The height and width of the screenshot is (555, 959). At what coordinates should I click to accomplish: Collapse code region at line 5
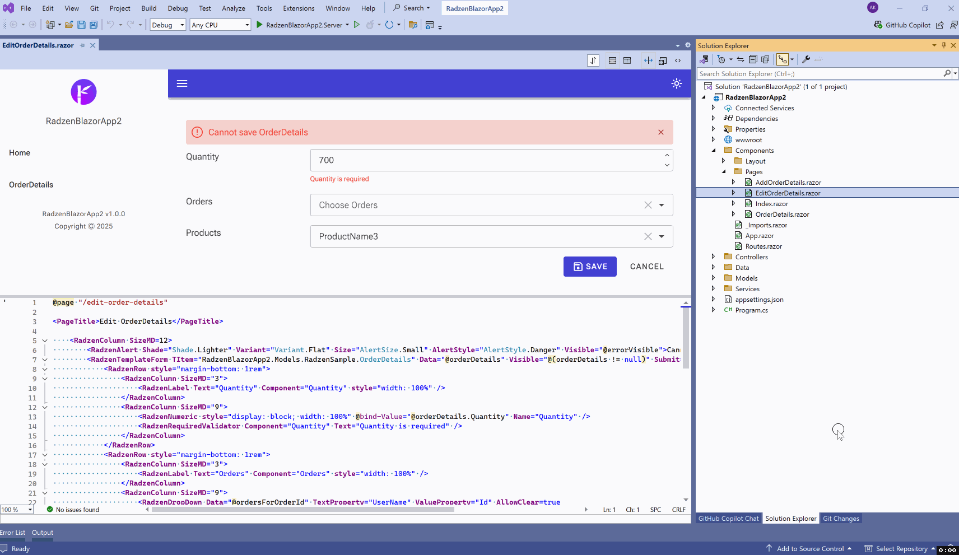point(45,341)
